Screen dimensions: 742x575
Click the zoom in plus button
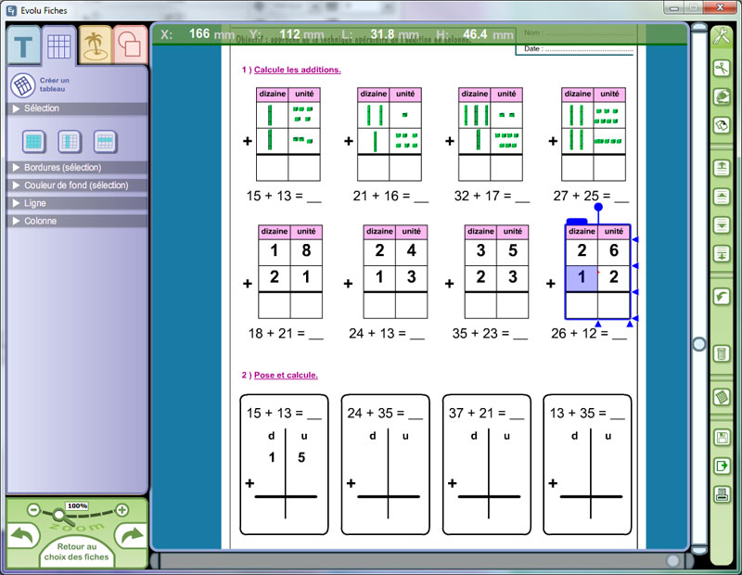[x=122, y=509]
